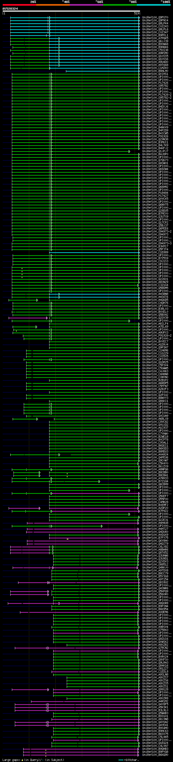Select the UniRef100_Q0IHS1 label
The image size is (173, 762).
155,74
